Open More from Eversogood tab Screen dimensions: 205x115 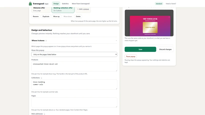[x=81, y=4]
